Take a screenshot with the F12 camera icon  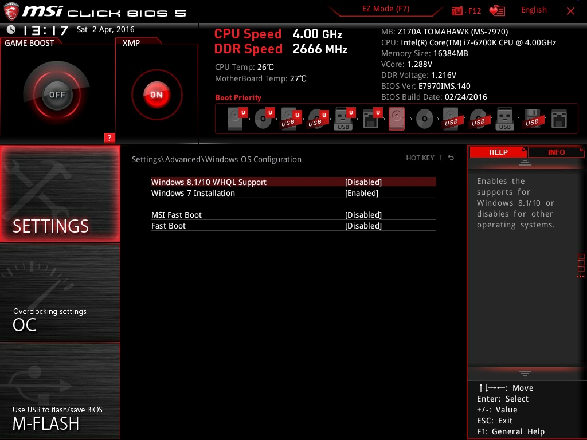(457, 11)
